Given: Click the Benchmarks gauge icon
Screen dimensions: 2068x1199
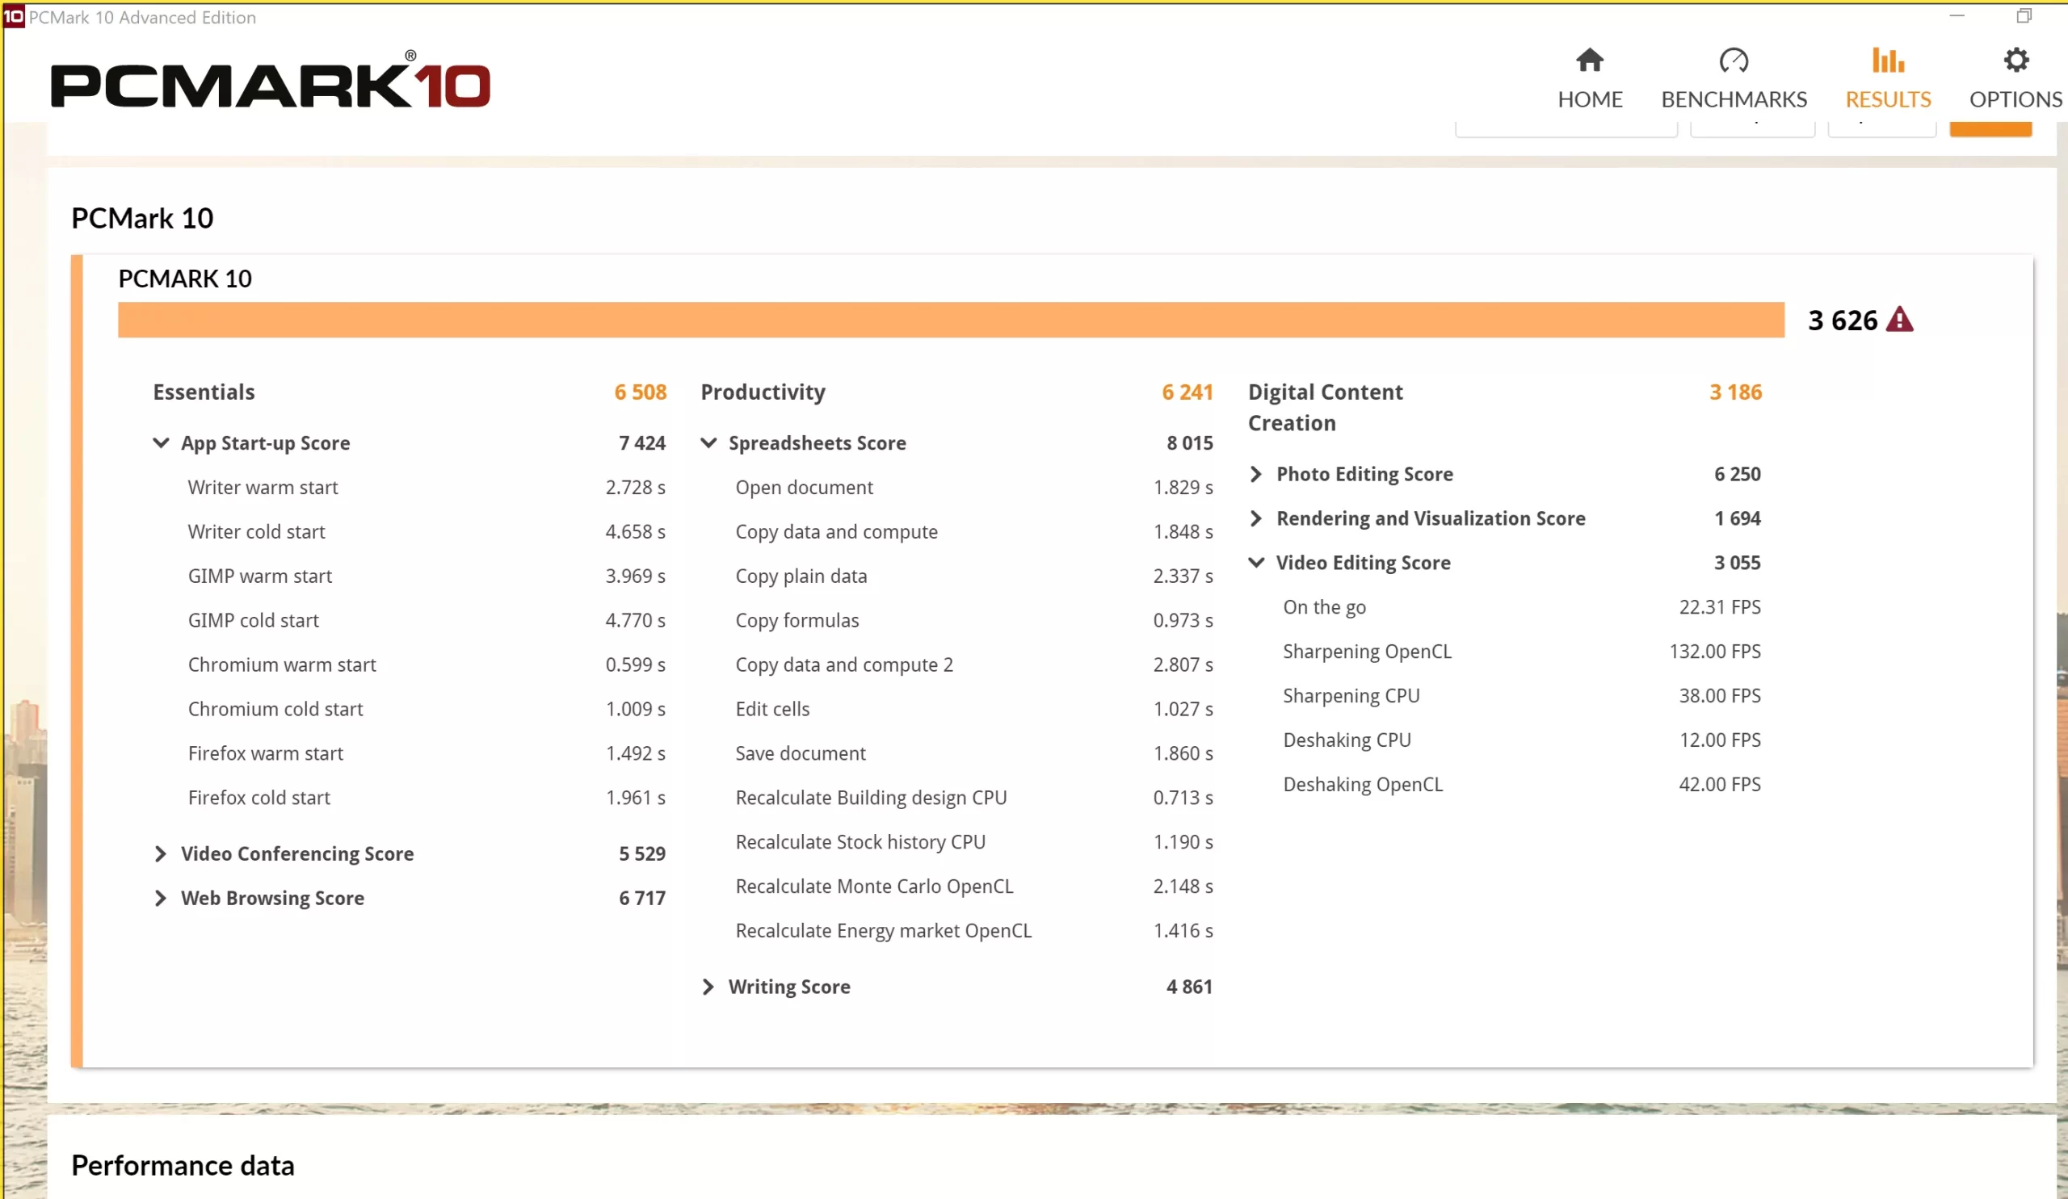Looking at the screenshot, I should point(1734,60).
